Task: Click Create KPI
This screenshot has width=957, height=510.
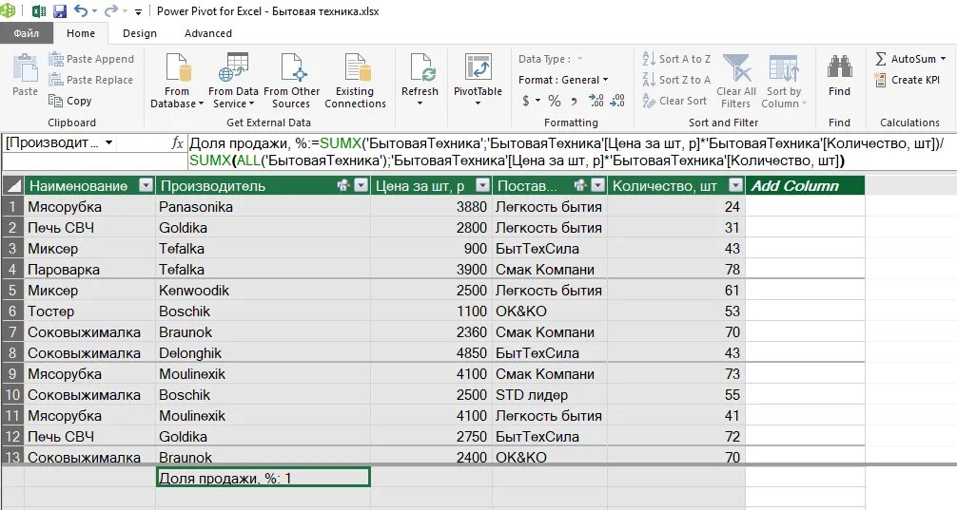Action: point(907,80)
